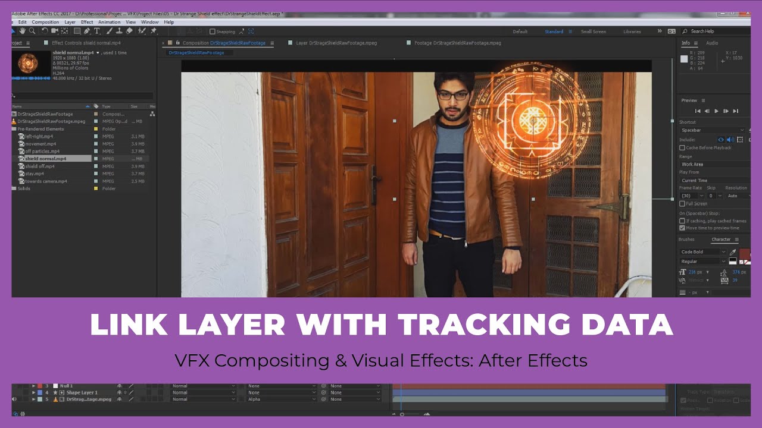762x428 pixels.
Task: Open the Character panel menu icon
Action: tap(736, 240)
